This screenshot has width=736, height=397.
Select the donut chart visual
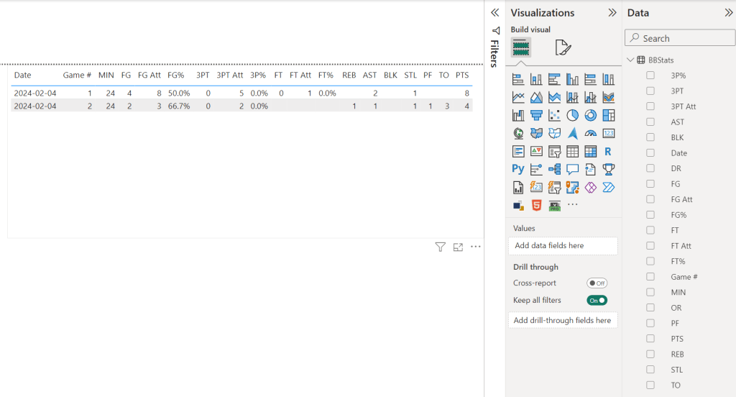[591, 115]
